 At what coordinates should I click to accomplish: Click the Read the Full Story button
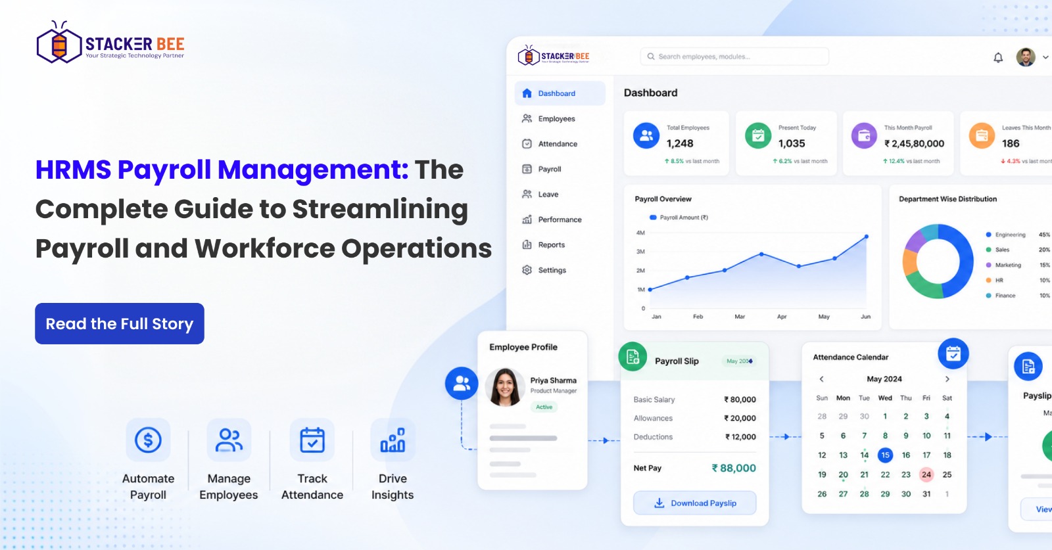click(x=120, y=323)
